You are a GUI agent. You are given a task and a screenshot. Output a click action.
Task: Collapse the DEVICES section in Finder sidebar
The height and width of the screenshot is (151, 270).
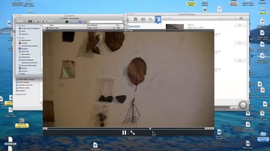click(17, 26)
